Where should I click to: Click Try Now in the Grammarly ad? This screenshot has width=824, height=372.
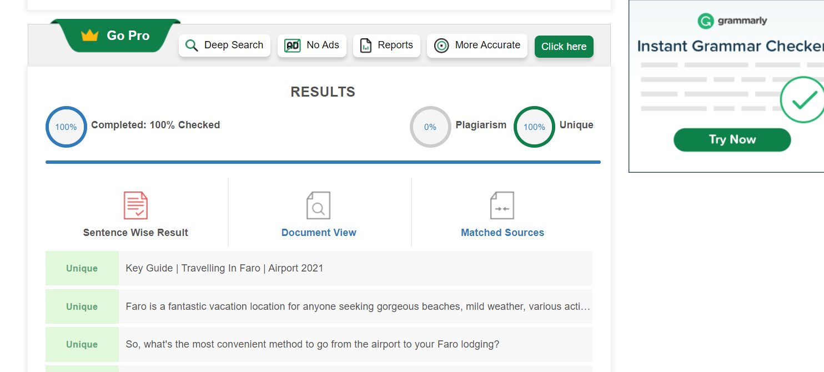point(732,140)
